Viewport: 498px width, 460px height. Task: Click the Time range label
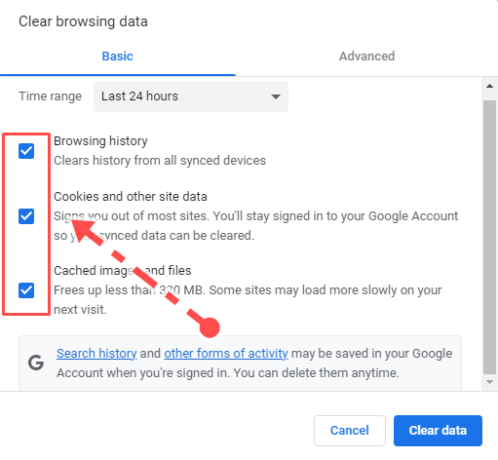tap(50, 96)
